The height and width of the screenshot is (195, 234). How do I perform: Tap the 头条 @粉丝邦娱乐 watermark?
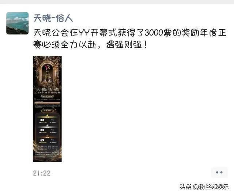coord(204,187)
